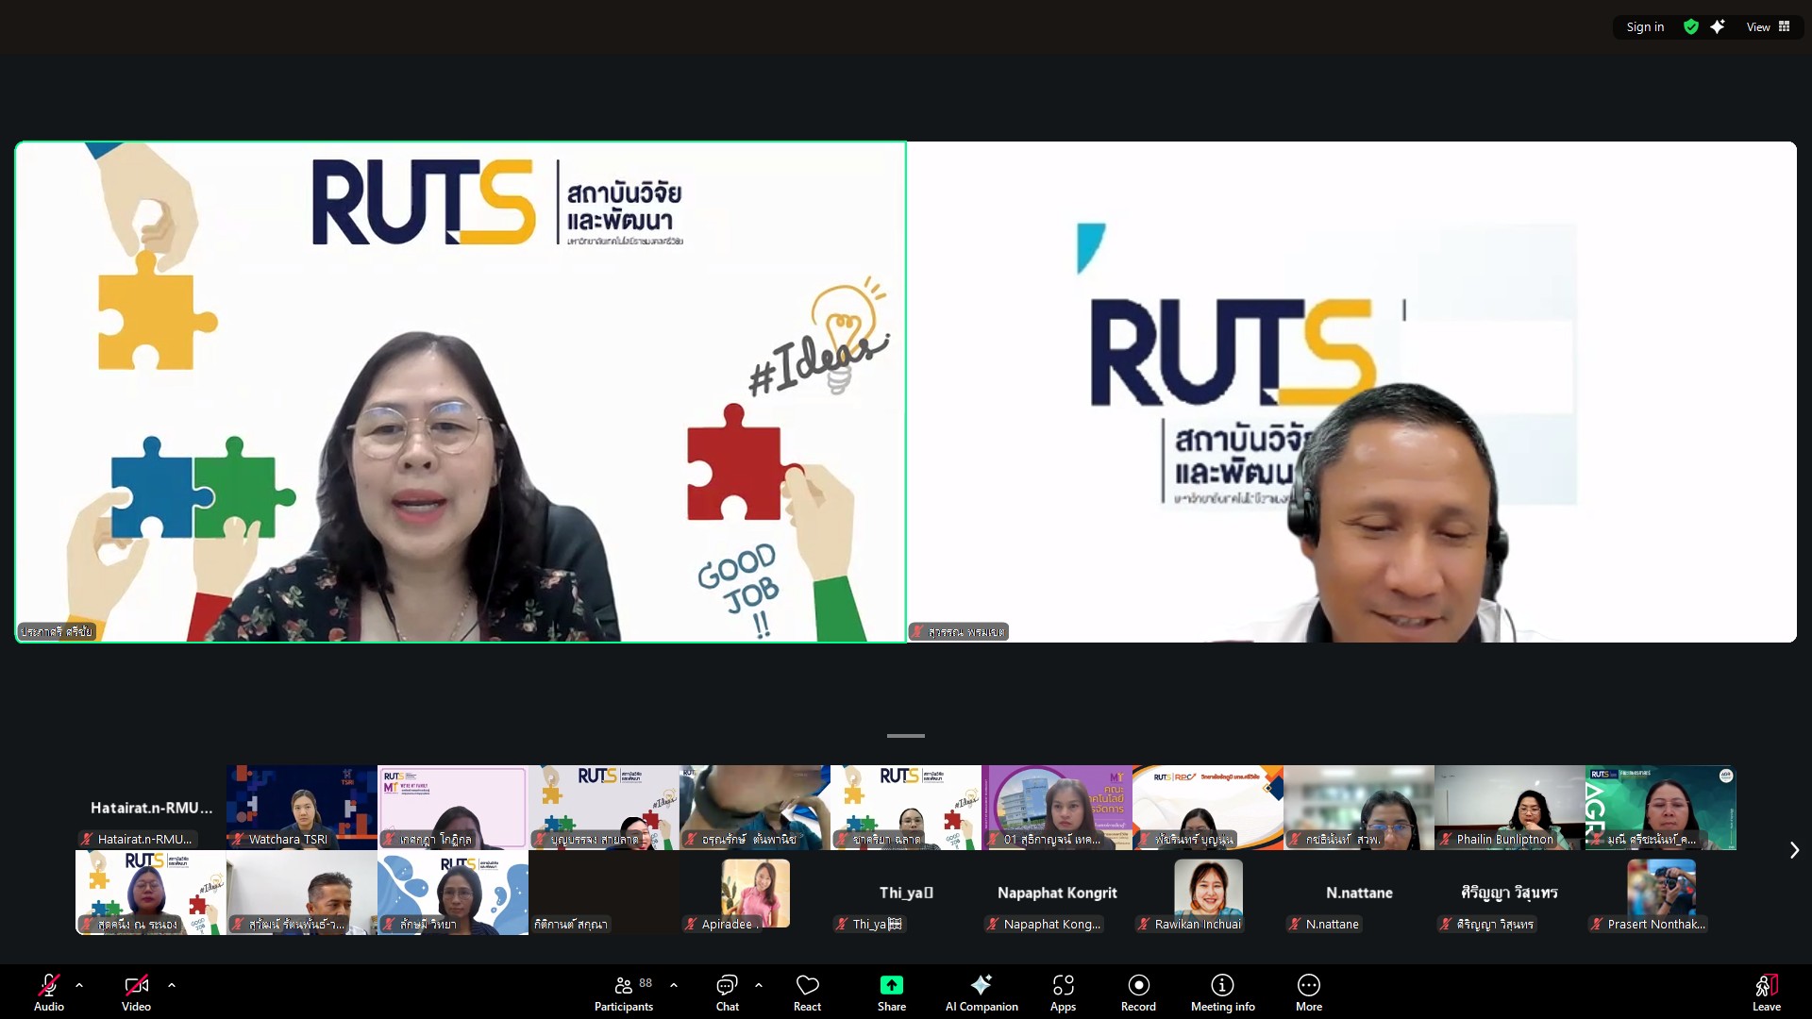The width and height of the screenshot is (1812, 1019).
Task: Select Rawikan Inchuai participant tile
Action: (1208, 893)
